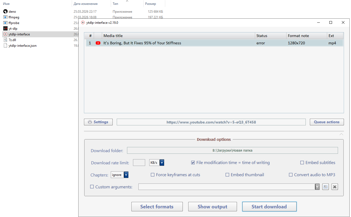Screen dimensions: 351x217
Task: Click the "error" status cell
Action: 261,43
